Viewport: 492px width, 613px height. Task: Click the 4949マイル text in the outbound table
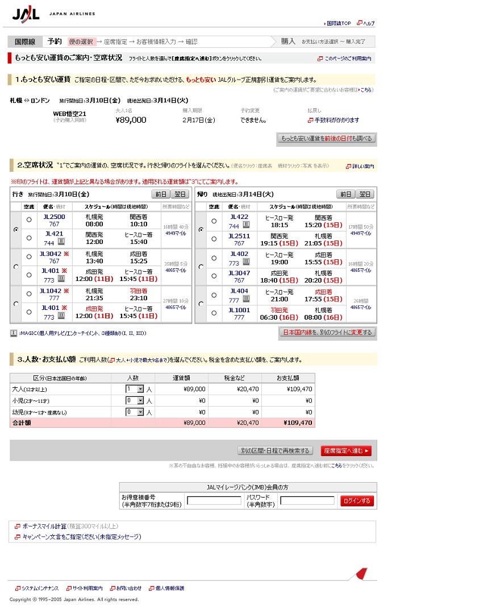click(176, 233)
